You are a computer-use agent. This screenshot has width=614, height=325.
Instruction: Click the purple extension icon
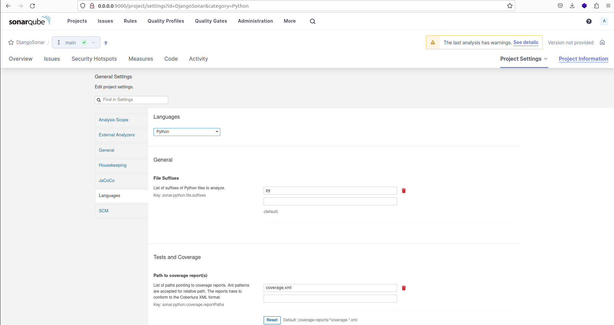584,6
